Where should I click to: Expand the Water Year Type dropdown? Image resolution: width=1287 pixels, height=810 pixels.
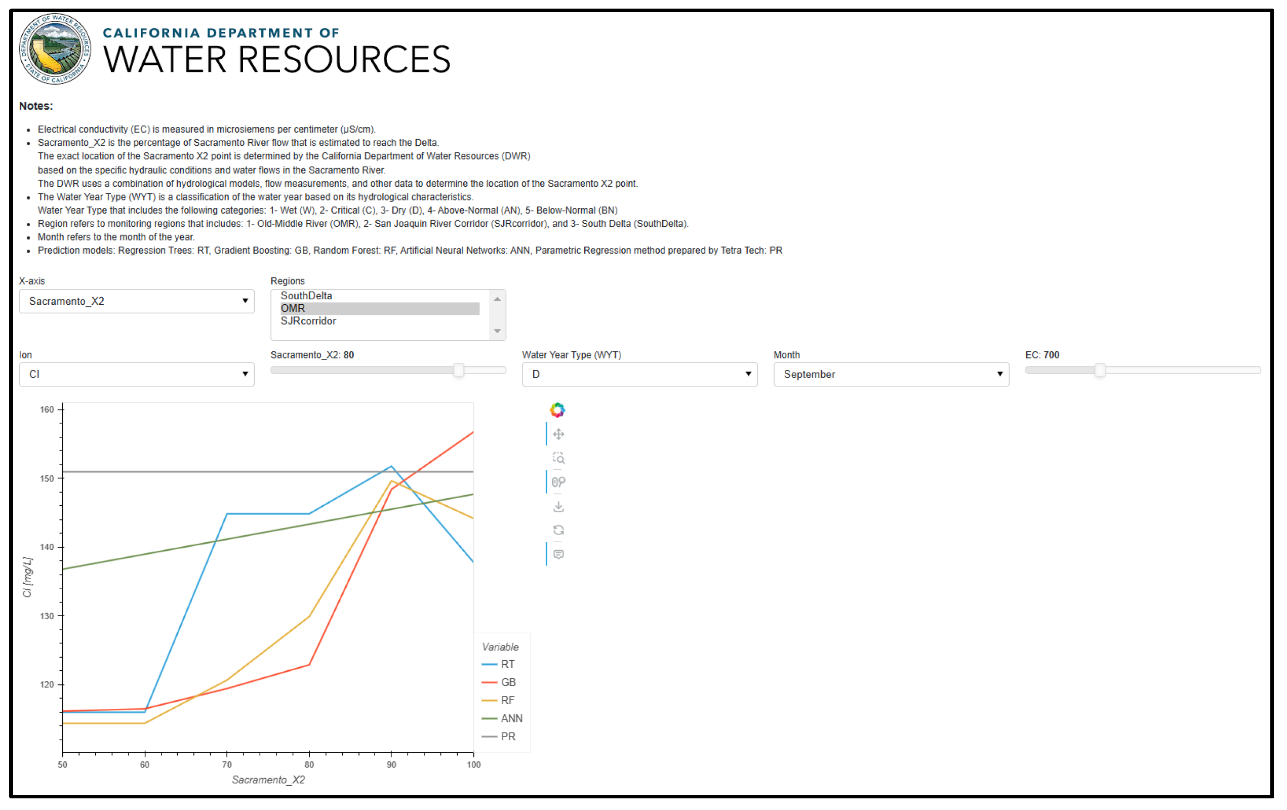click(639, 375)
